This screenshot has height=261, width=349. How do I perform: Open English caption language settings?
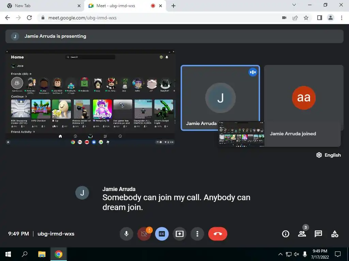click(329, 155)
